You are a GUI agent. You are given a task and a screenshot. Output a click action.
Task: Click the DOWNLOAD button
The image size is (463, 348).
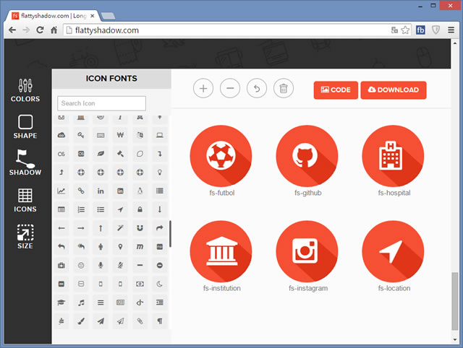[x=394, y=90]
